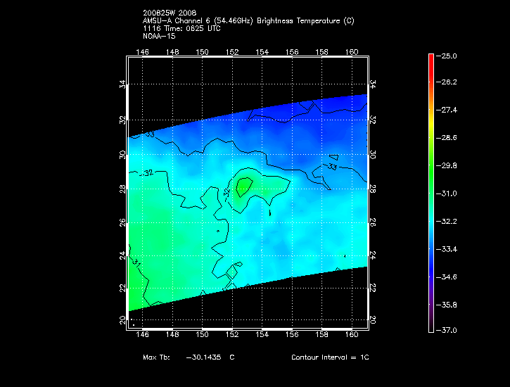Click the 31 contour label near left edge
This screenshot has height=387, width=510.
click(x=136, y=264)
